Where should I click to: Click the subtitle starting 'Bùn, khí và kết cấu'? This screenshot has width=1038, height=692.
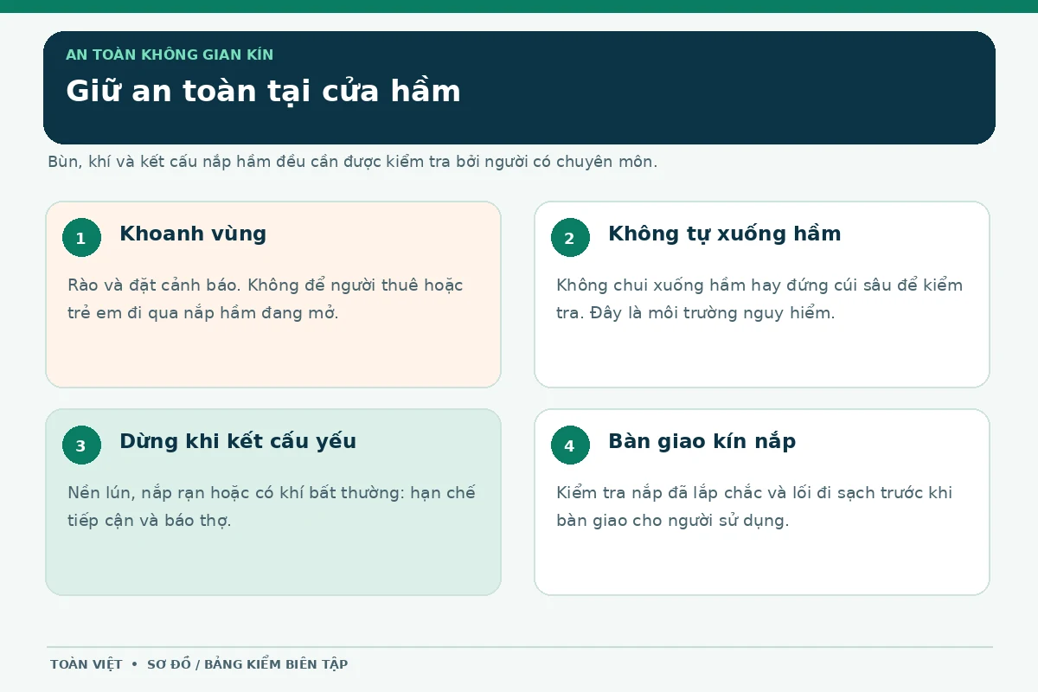click(353, 162)
